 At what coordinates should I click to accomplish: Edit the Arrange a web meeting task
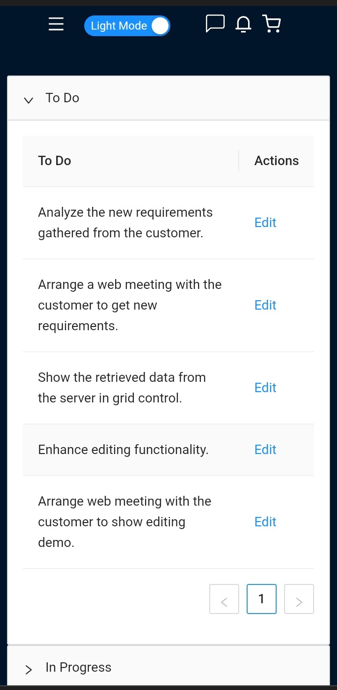pos(265,305)
